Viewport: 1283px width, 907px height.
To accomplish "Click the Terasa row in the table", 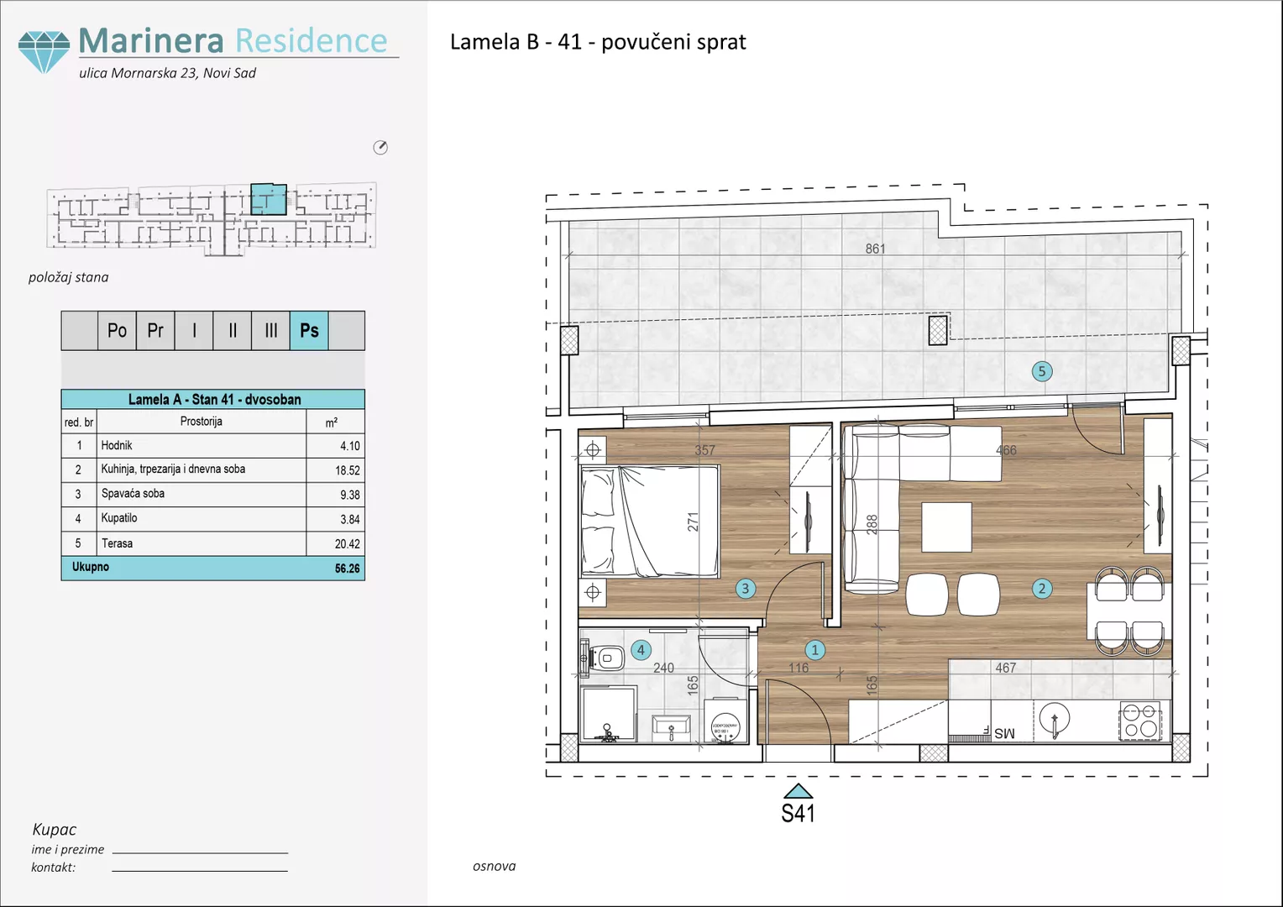I will coord(212,543).
